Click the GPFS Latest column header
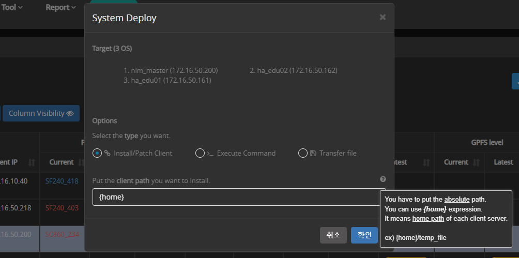The height and width of the screenshot is (258, 519). (x=503, y=162)
